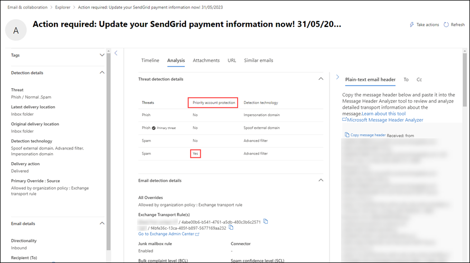Click the sender avatar letter A

pos(16,30)
